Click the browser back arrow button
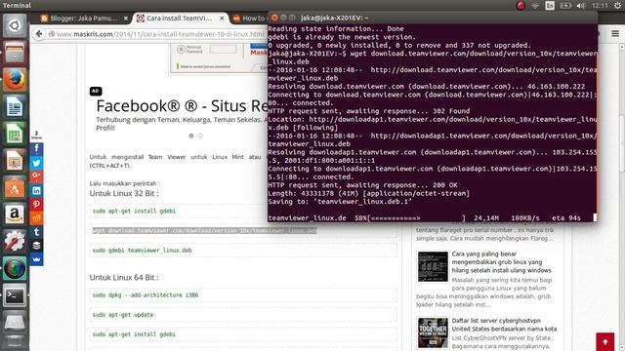This screenshot has width=625, height=351. (x=39, y=34)
